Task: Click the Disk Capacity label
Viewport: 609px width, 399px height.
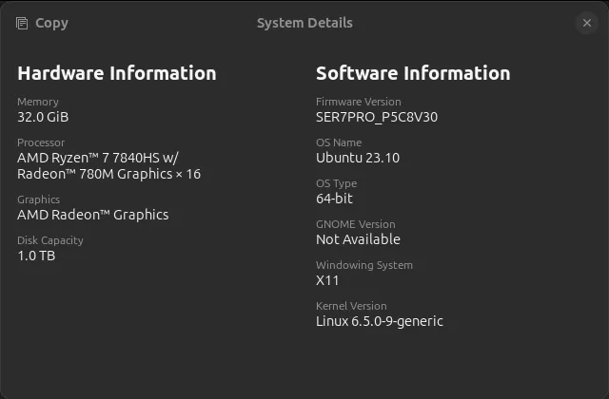Action: click(x=50, y=240)
